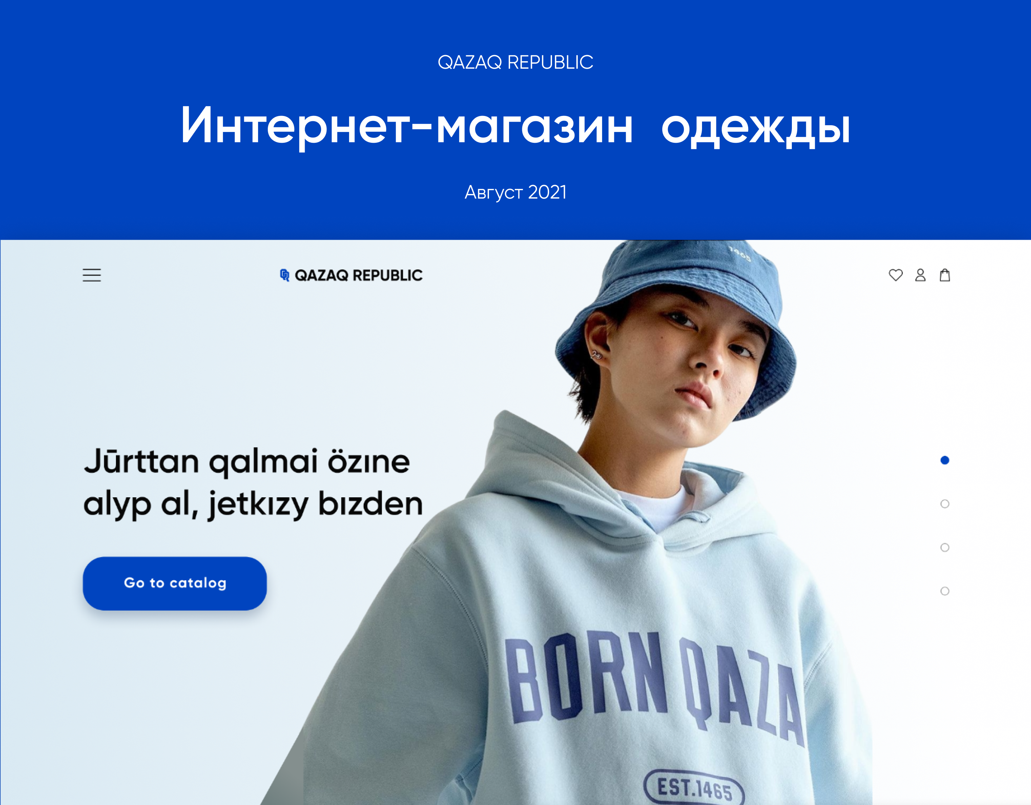The image size is (1031, 805).
Task: Open the shopping bag cart
Action: [945, 275]
